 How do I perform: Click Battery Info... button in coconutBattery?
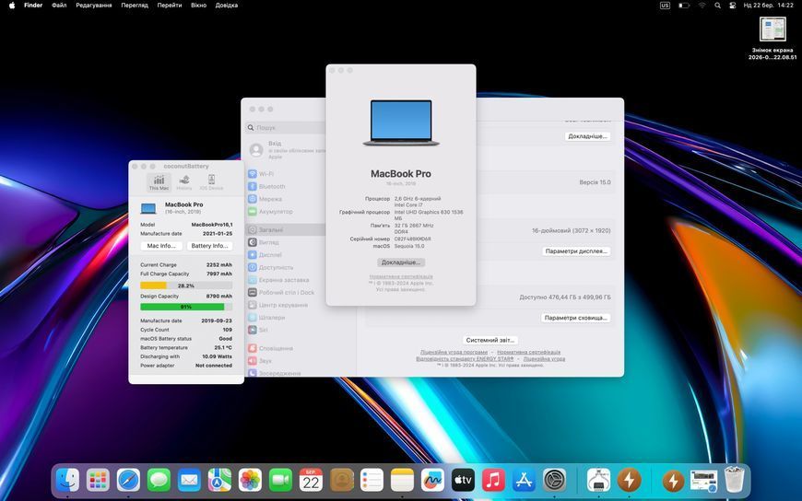(209, 246)
